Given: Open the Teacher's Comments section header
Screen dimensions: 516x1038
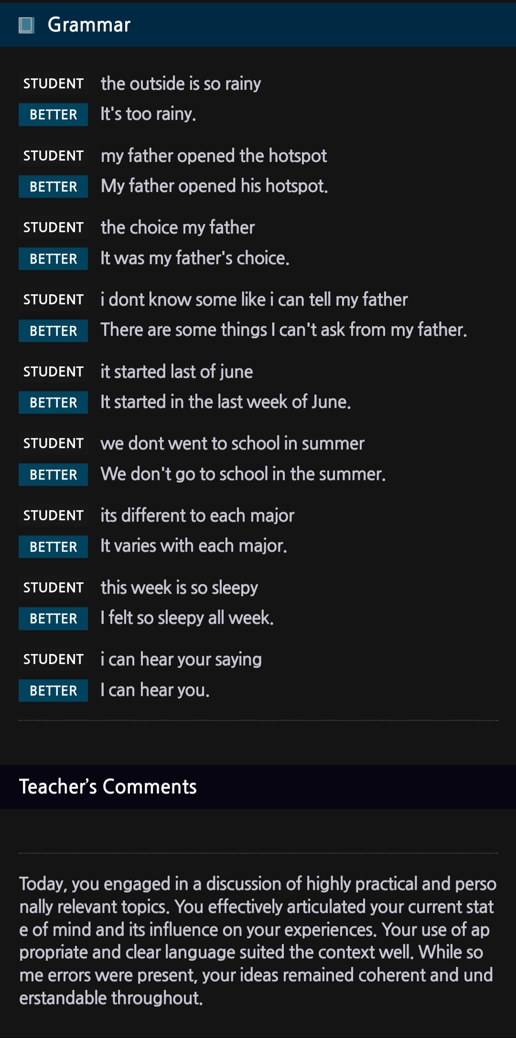Looking at the screenshot, I should point(107,787).
